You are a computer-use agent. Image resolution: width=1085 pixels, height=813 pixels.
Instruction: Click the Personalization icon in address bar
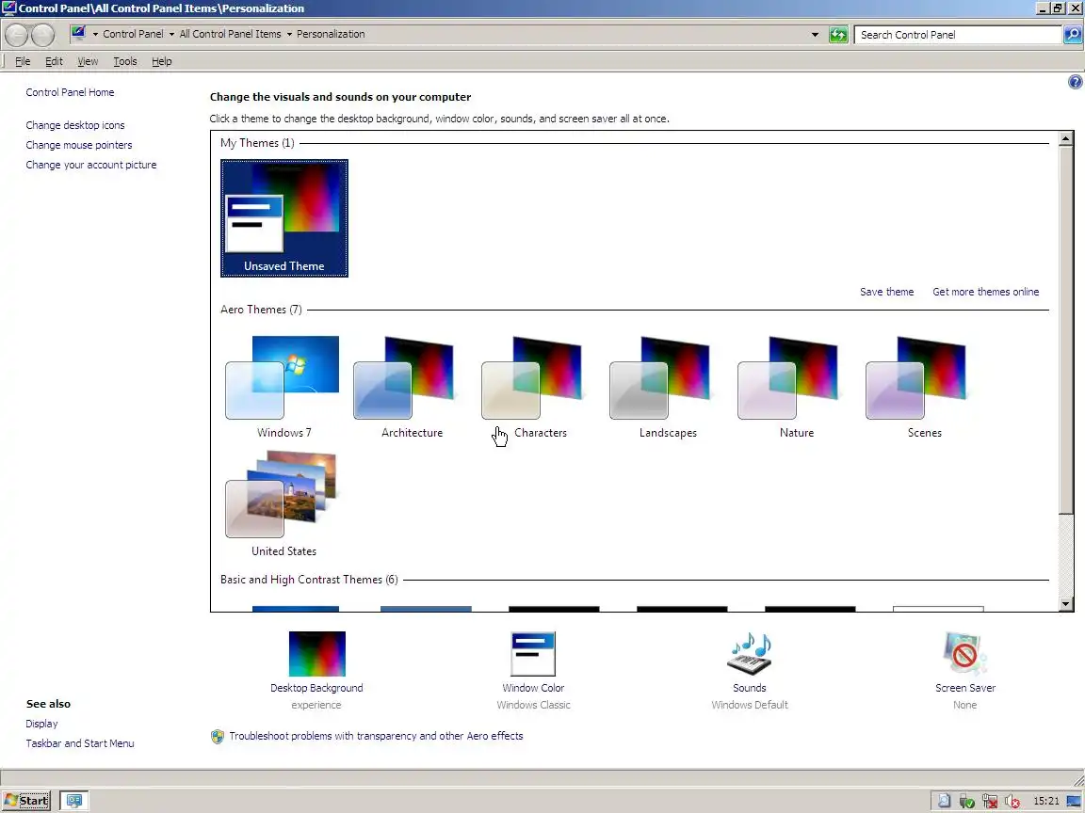pyautogui.click(x=79, y=33)
